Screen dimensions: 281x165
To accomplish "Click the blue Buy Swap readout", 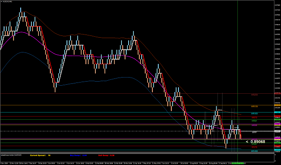I will coord(79,155).
